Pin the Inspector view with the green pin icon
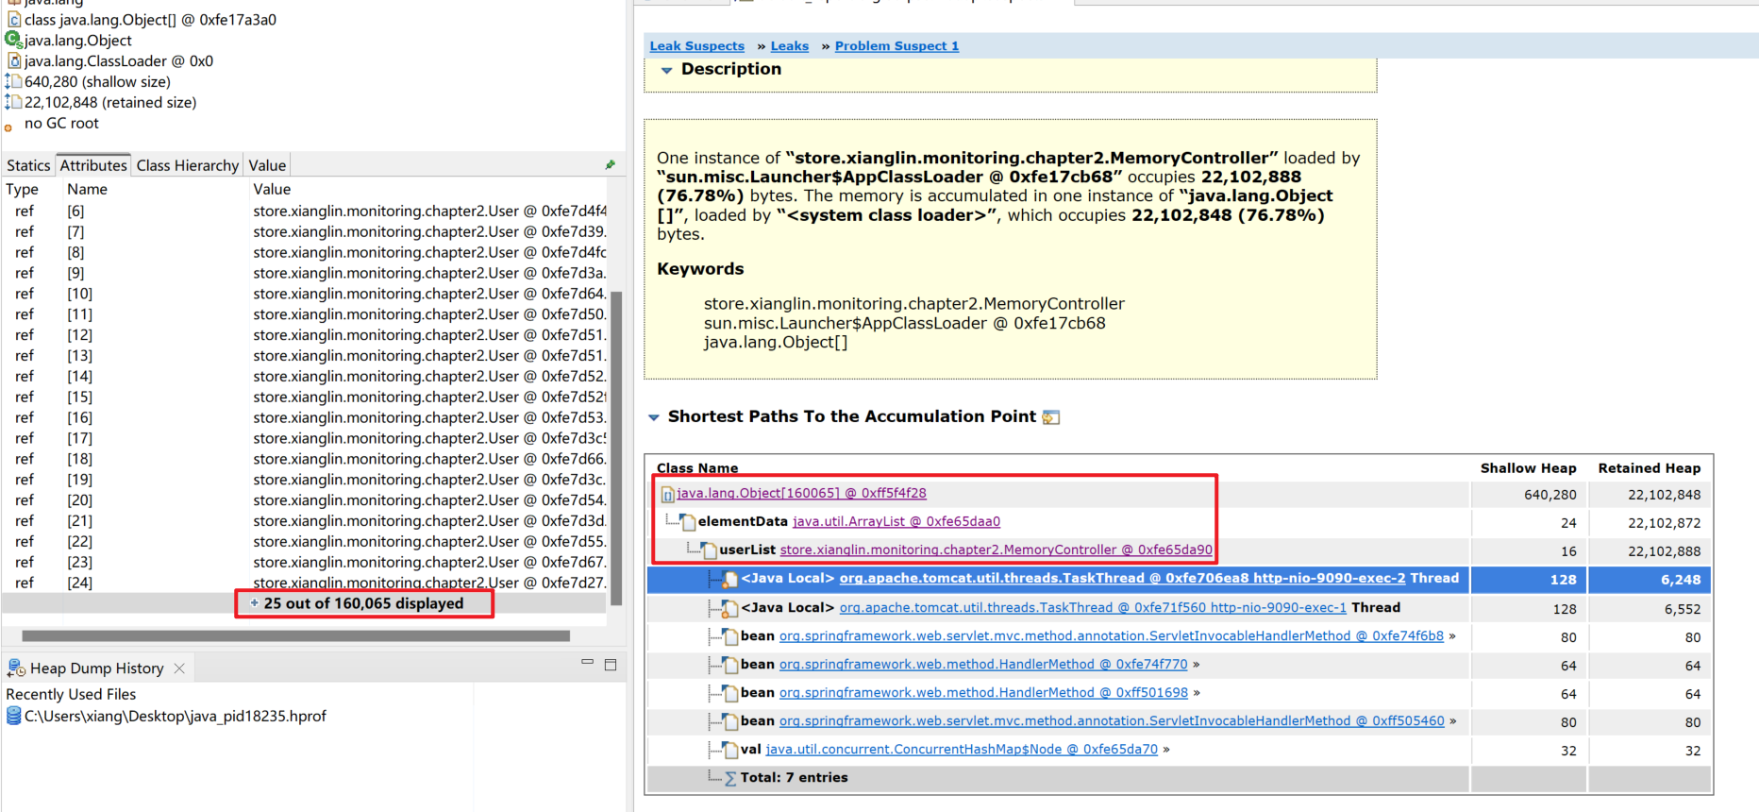The image size is (1759, 812). [611, 164]
